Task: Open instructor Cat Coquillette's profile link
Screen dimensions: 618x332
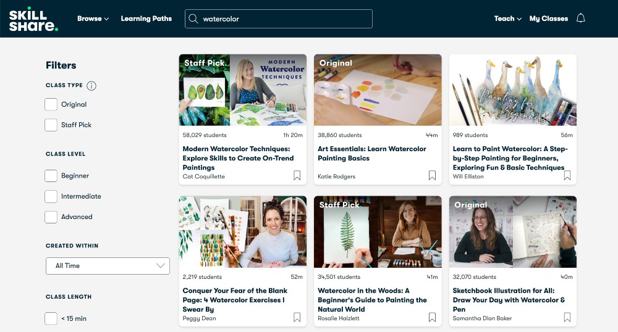Action: tap(204, 176)
